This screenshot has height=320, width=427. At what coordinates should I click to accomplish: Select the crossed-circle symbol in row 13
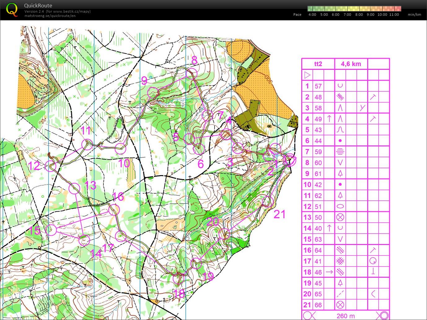click(x=340, y=217)
